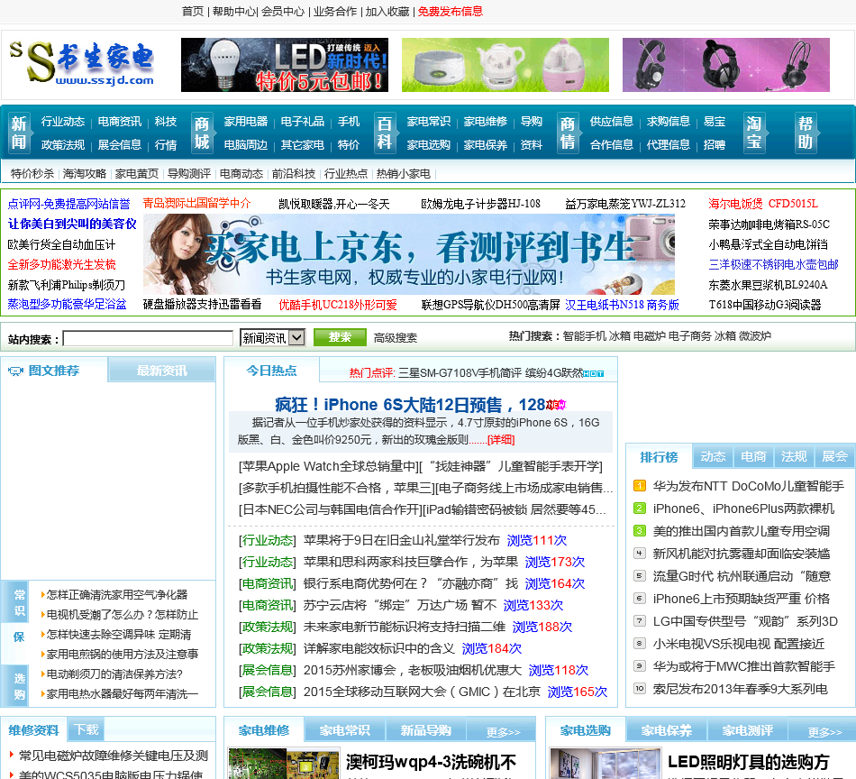The image size is (856, 779).
Task: Open 家用电器 in mall menu
Action: (246, 122)
